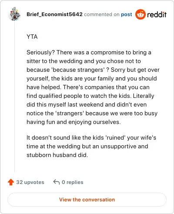Click the '32 upvotes' count

tap(30, 182)
